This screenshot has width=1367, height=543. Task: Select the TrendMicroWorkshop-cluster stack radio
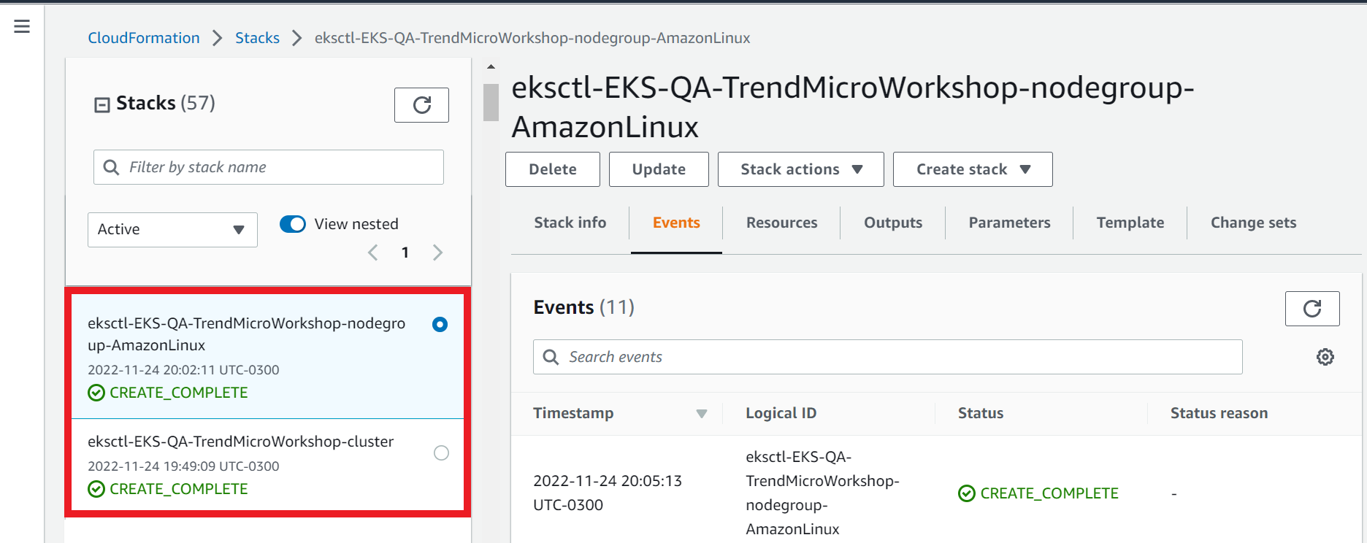pyautogui.click(x=441, y=452)
